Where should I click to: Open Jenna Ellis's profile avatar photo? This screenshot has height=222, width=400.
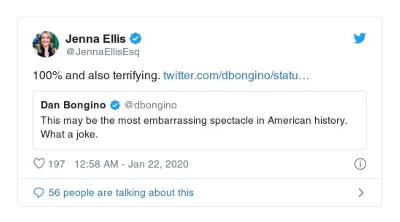(46, 44)
